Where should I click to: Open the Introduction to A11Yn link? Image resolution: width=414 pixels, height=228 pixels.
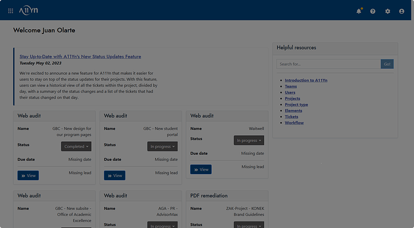pyautogui.click(x=306, y=80)
